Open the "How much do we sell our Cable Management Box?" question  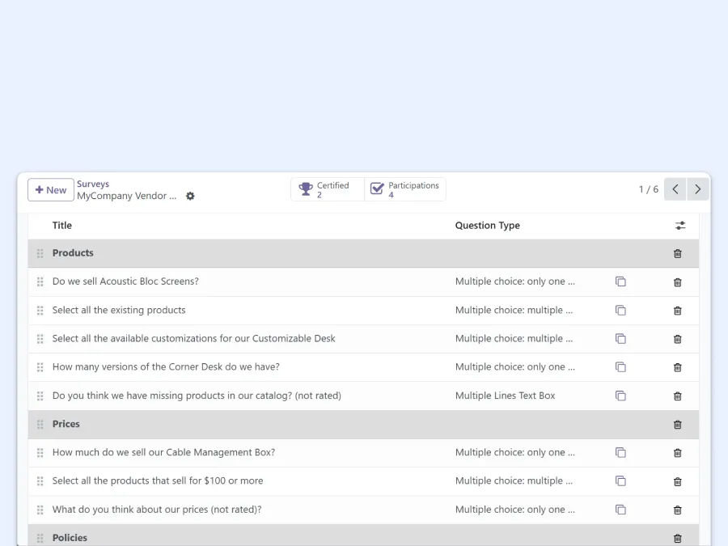164,452
